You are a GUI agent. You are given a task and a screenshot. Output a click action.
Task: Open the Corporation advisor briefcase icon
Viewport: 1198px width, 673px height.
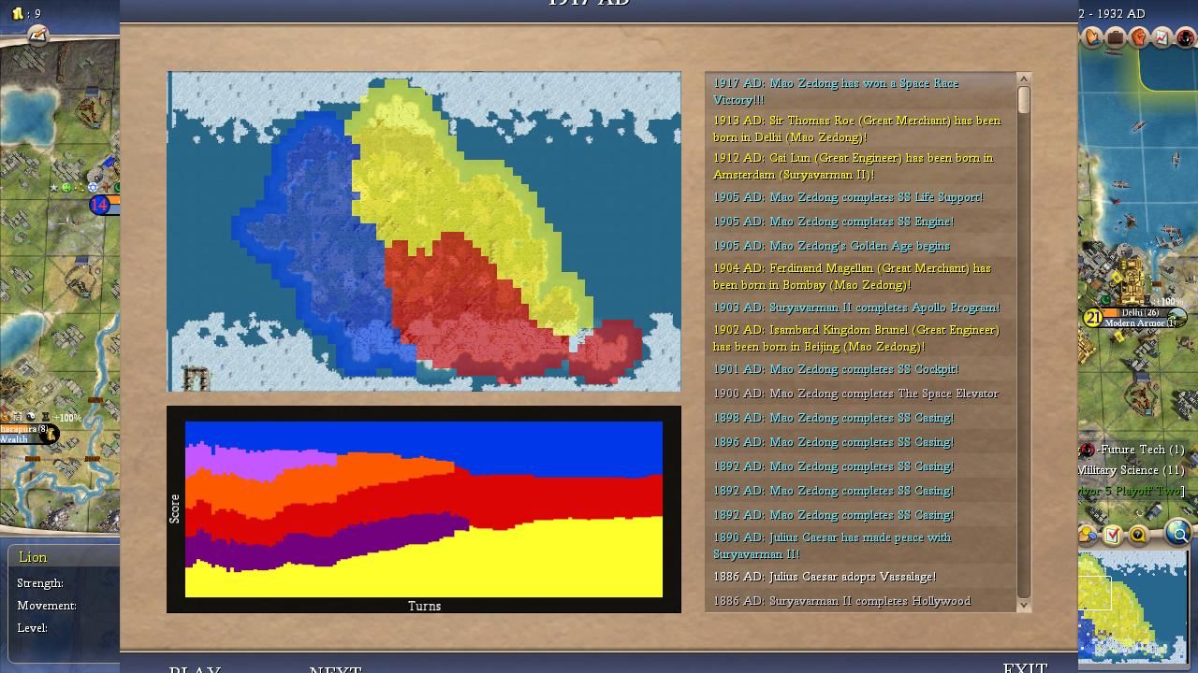pos(1116,37)
